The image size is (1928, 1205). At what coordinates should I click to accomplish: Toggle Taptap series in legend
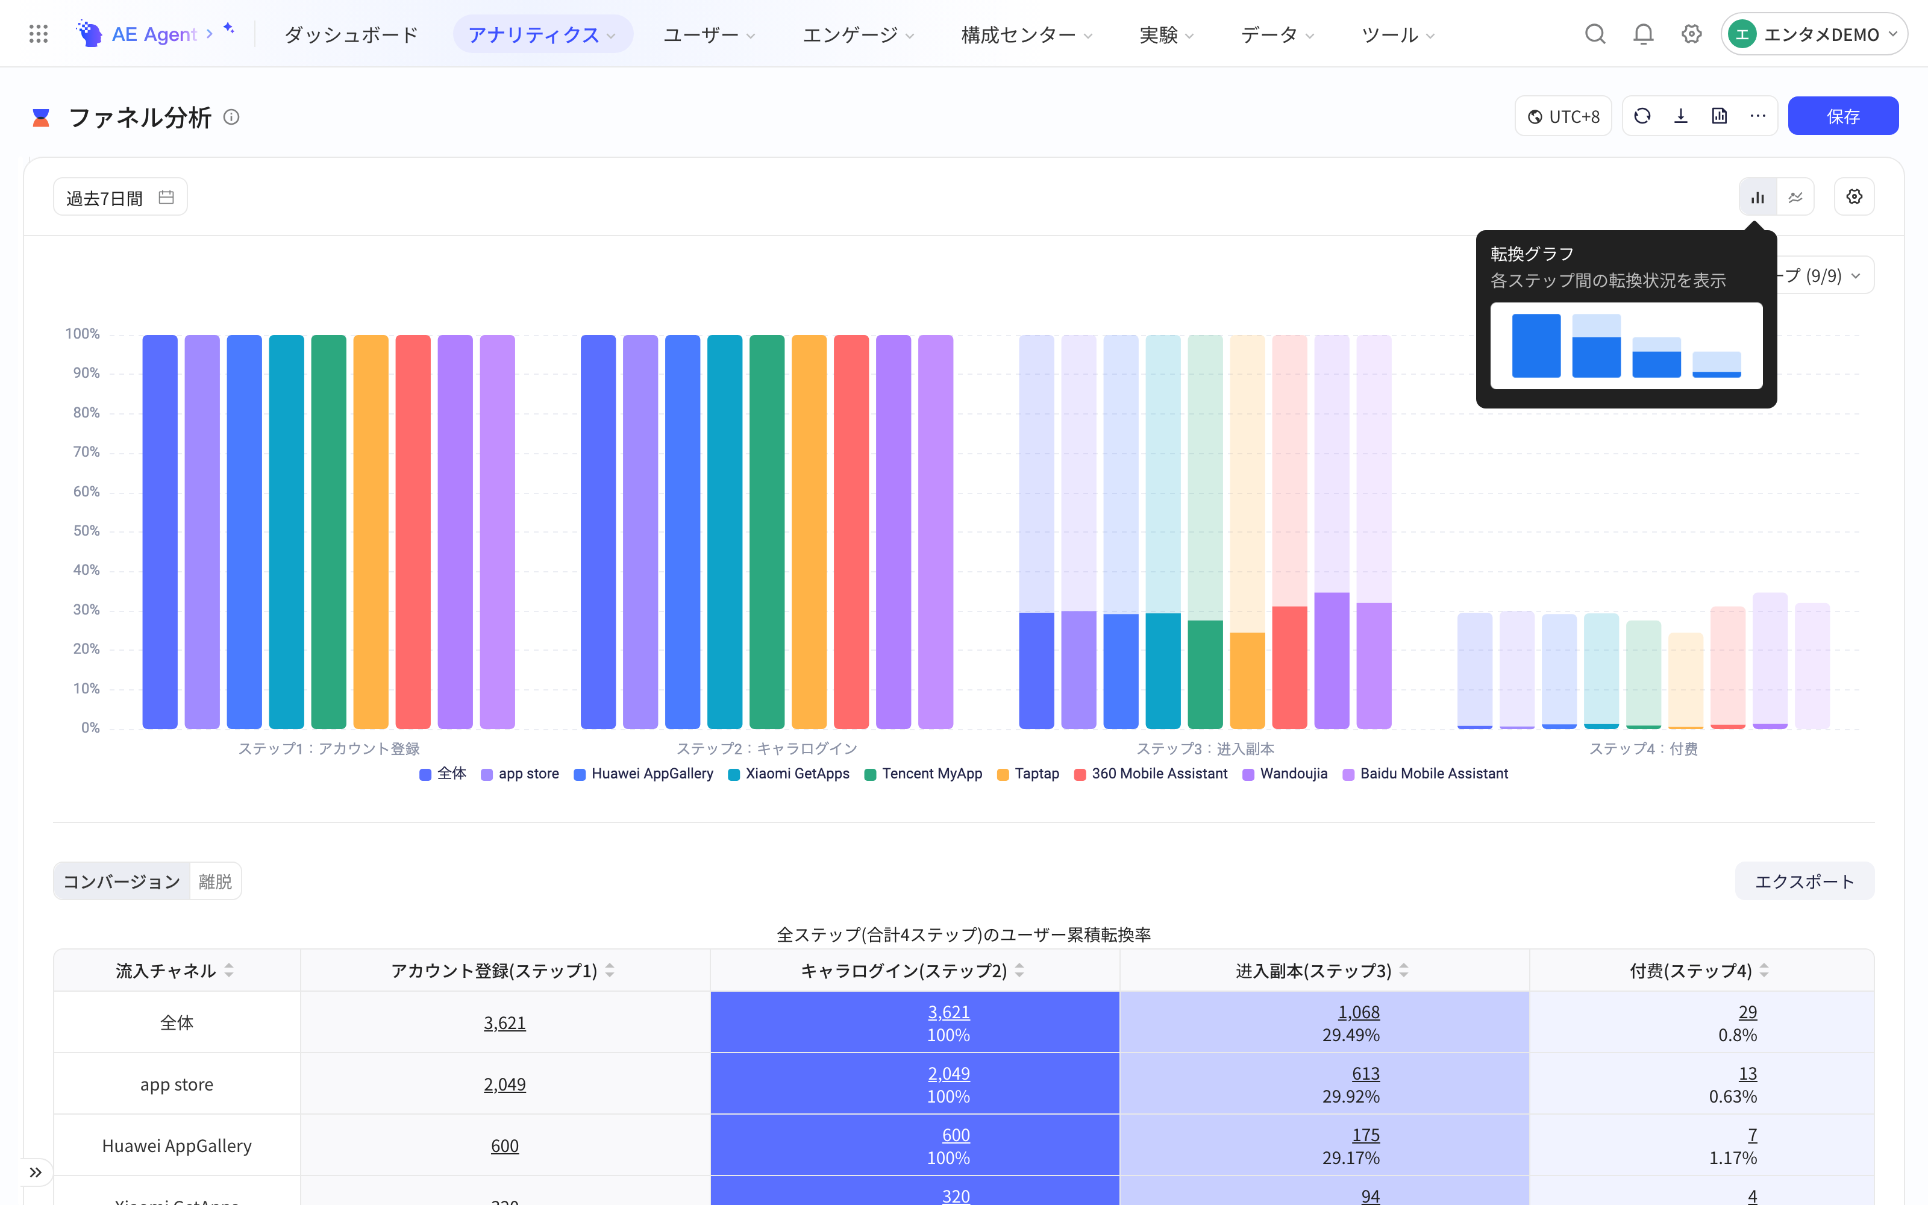pyautogui.click(x=1028, y=773)
